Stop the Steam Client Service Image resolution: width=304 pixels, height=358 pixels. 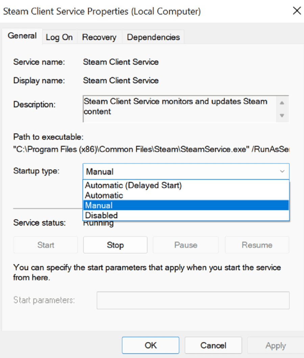(115, 245)
